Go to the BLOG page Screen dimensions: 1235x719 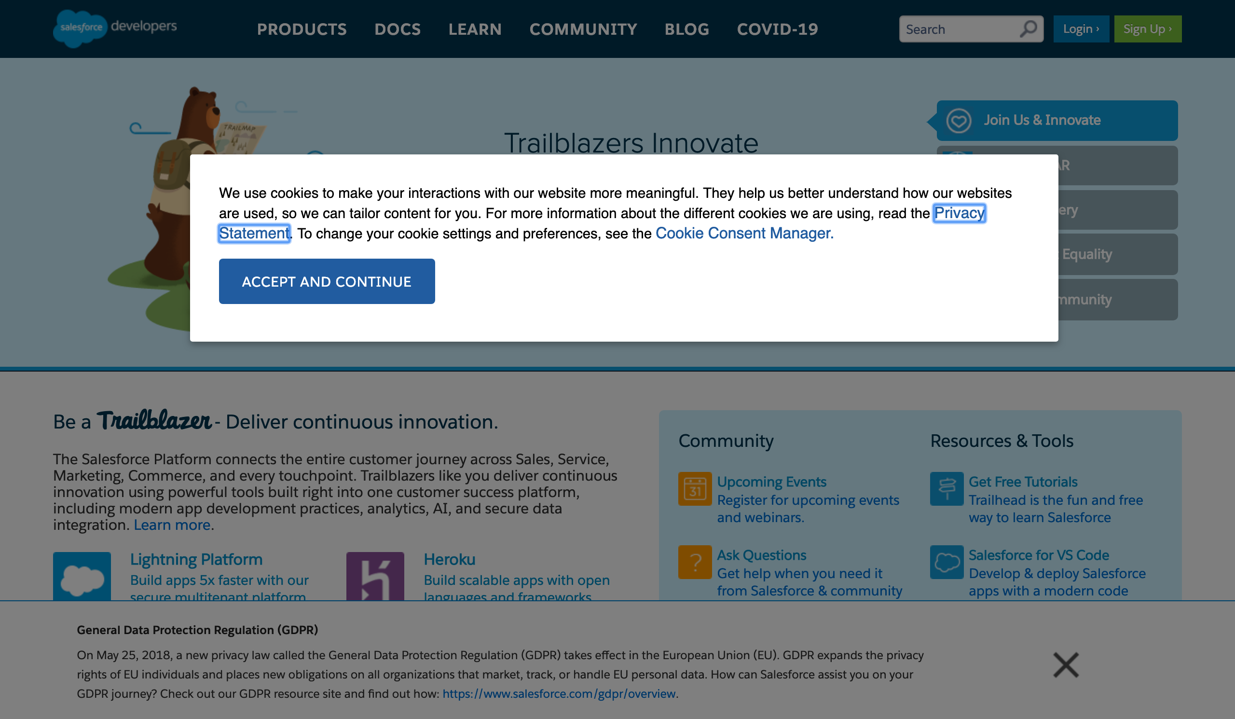coord(686,29)
